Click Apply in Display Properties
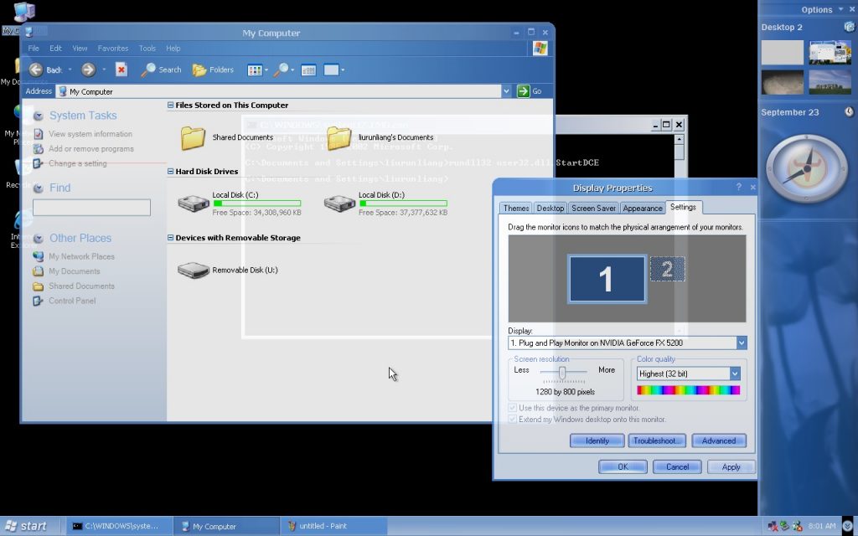858x536 pixels. click(x=731, y=466)
